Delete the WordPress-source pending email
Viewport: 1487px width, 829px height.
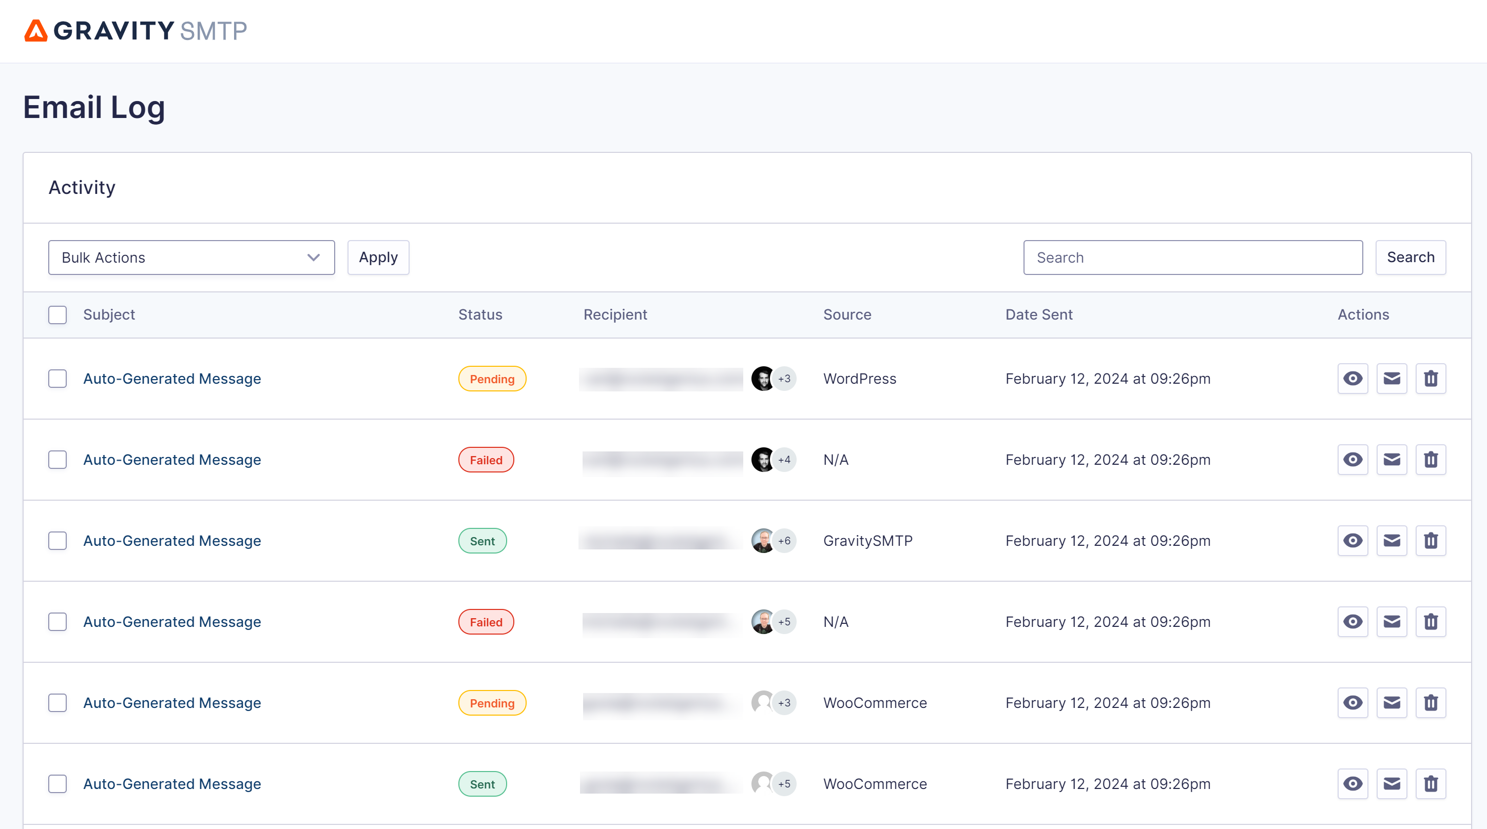[x=1431, y=379]
